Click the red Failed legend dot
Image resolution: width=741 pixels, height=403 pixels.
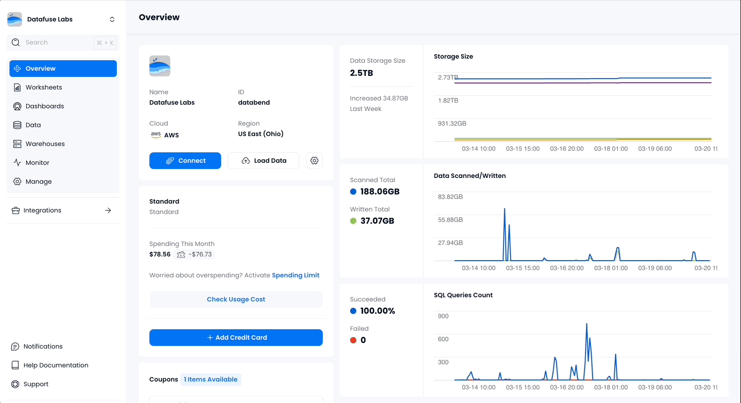(353, 340)
